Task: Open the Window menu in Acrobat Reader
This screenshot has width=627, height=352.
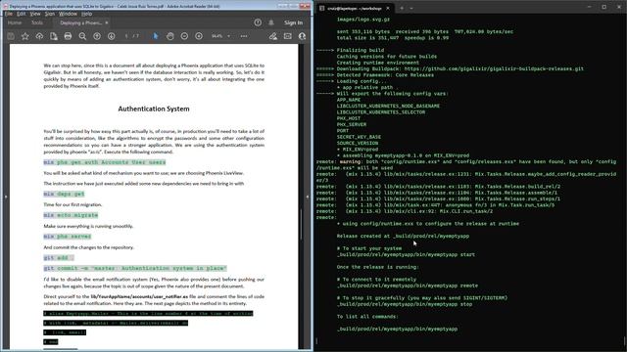Action: (x=68, y=14)
